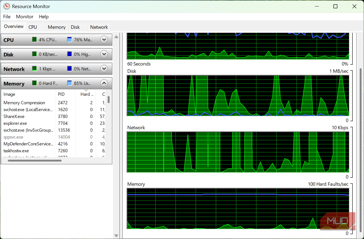Click the Disk section header bar
The height and width of the screenshot is (239, 364).
pos(56,54)
